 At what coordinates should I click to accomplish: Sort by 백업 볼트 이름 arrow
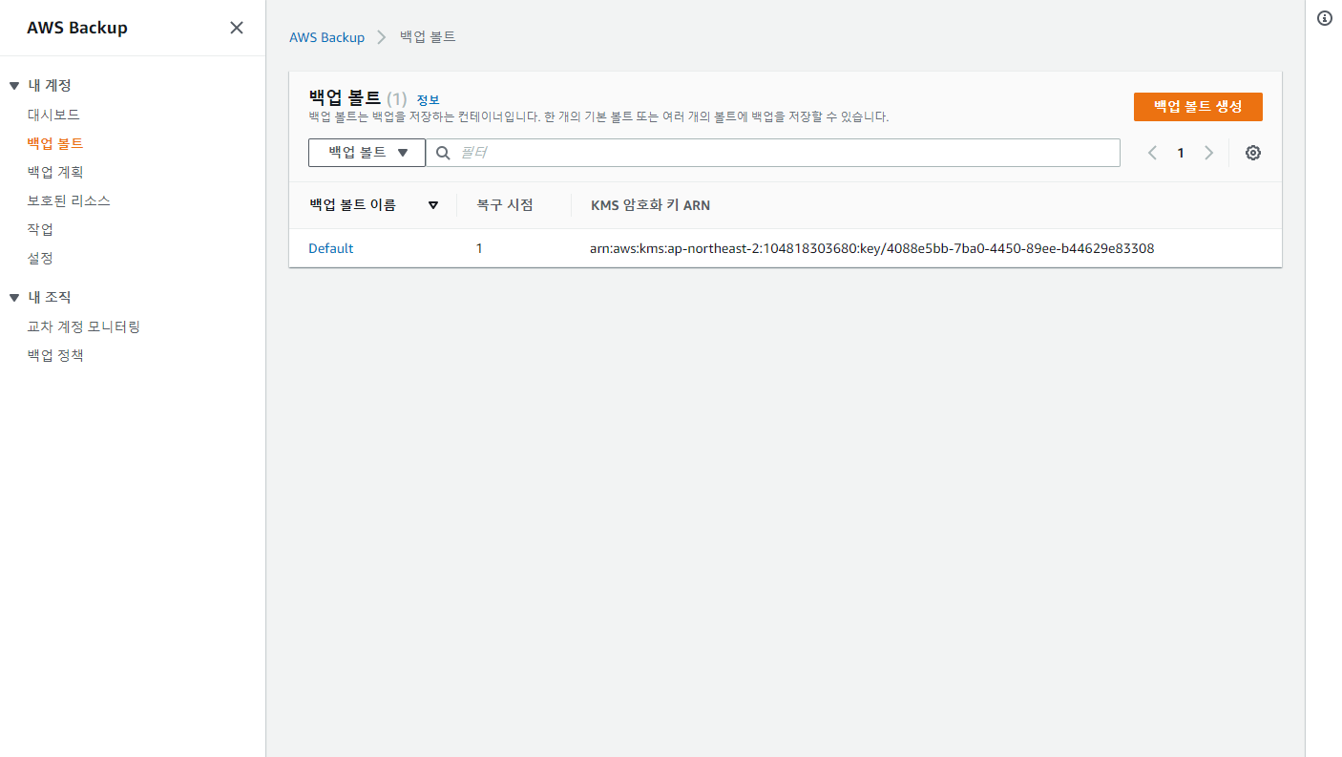pyautogui.click(x=433, y=205)
